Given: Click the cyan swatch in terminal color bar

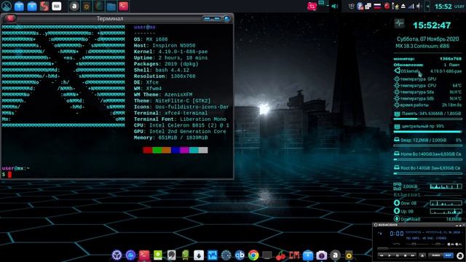Looking at the screenshot, I should tap(194, 150).
